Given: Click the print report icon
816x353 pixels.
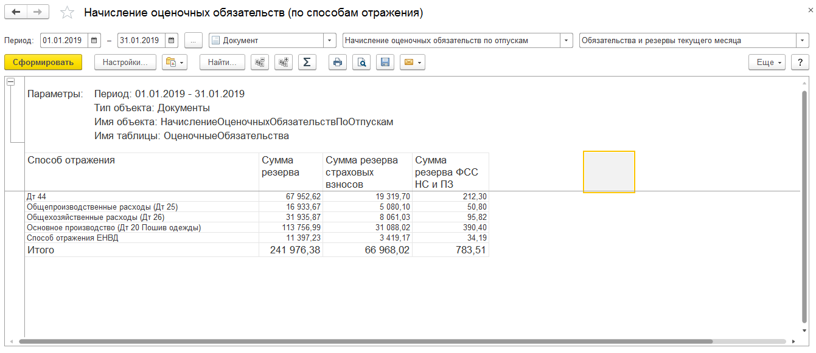Looking at the screenshot, I should click(338, 62).
